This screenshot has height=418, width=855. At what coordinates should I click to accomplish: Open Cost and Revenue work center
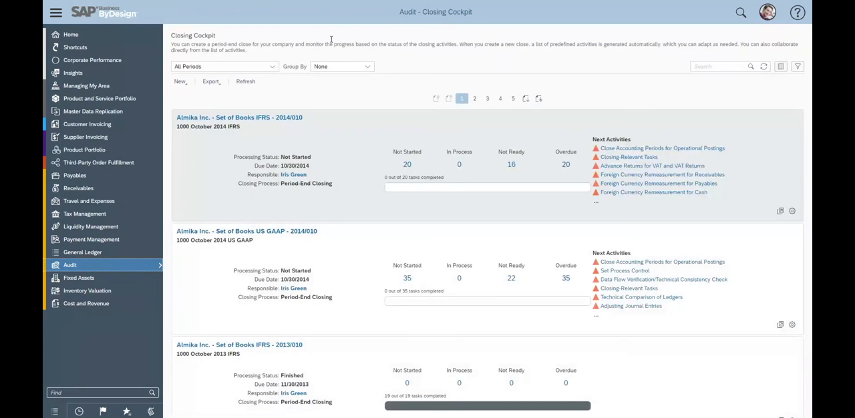pyautogui.click(x=86, y=304)
